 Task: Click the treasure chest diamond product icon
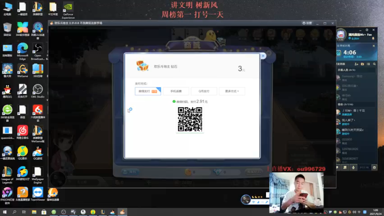(143, 66)
